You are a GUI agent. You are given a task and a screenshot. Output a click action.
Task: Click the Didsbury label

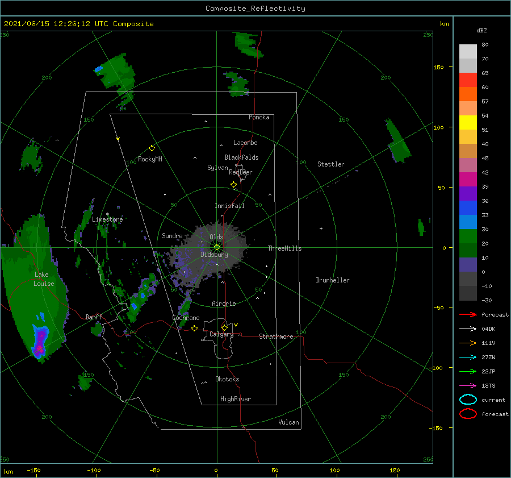point(214,255)
